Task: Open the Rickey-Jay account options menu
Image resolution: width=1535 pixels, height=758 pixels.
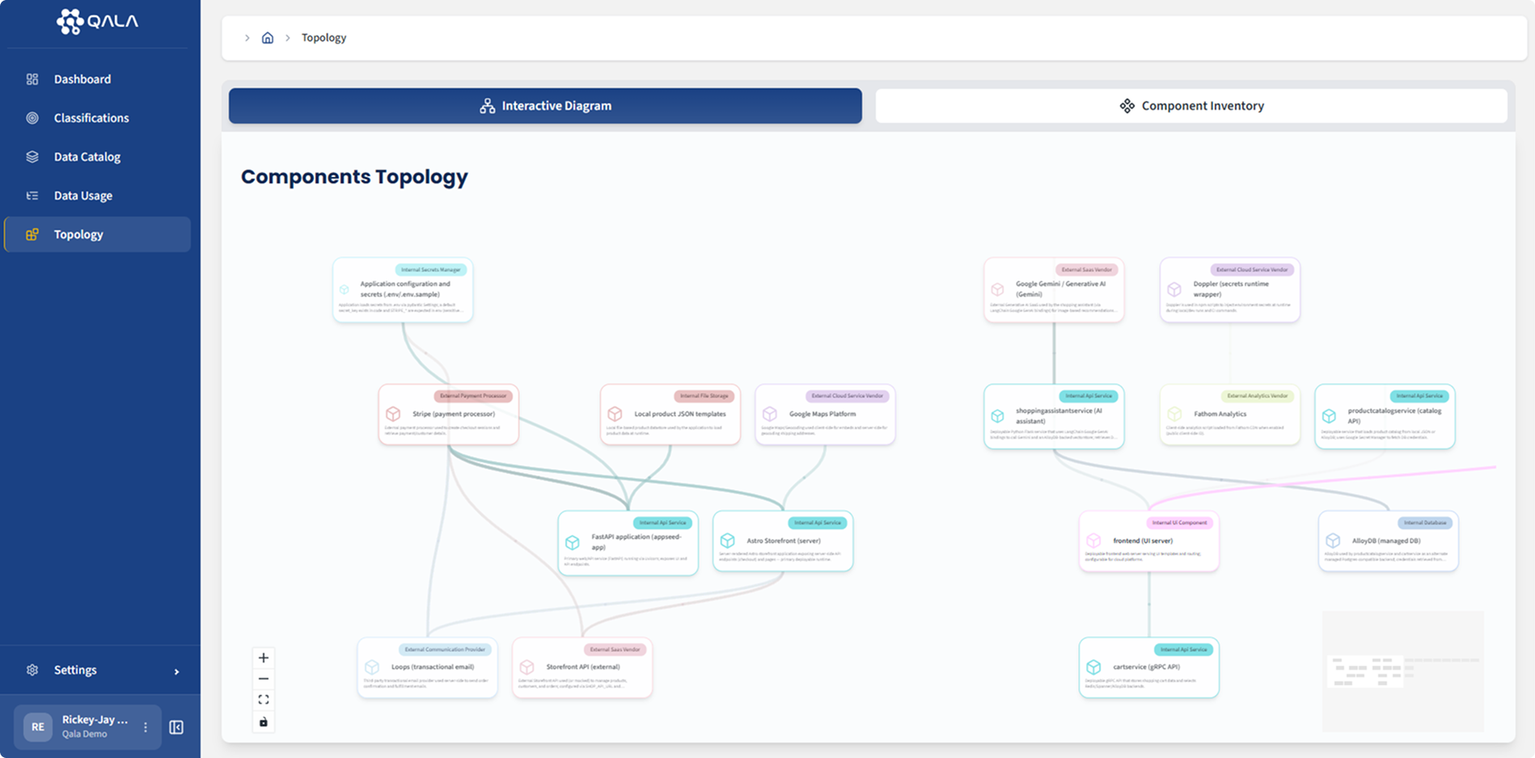Action: click(145, 726)
